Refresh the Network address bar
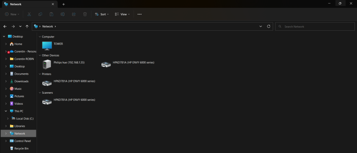Screen dimensions: 357x153 click(269, 26)
